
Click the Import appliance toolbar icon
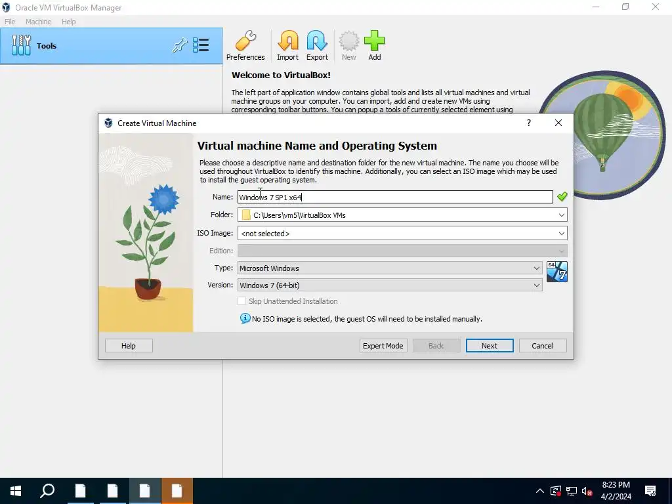pos(287,45)
